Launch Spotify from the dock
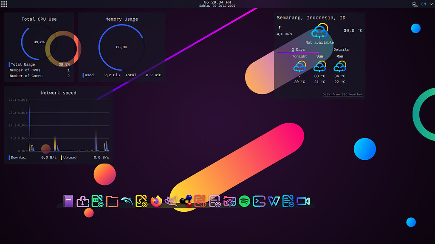The width and height of the screenshot is (435, 244). tap(244, 202)
